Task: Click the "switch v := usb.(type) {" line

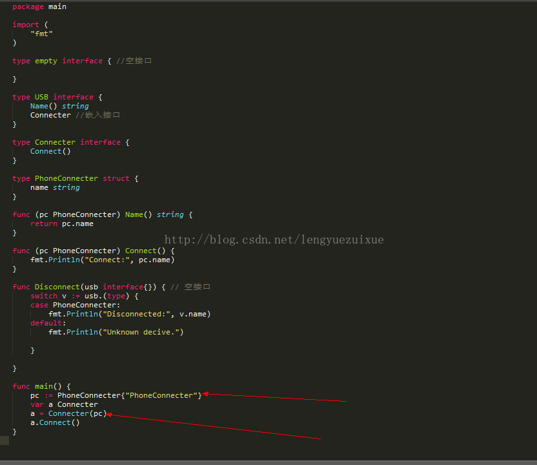Action: [x=85, y=296]
